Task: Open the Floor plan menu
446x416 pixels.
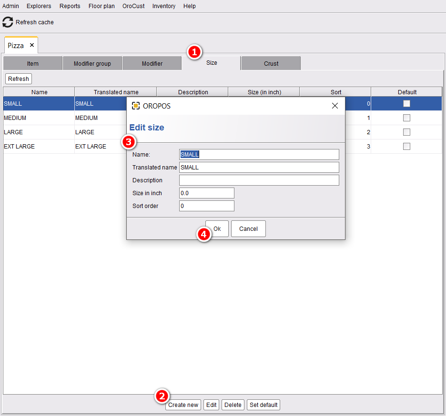Action: 101,6
